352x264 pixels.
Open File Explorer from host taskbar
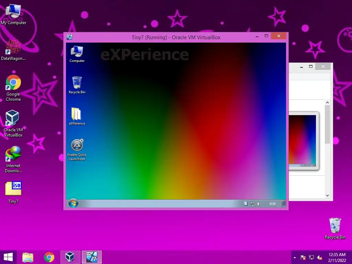click(28, 257)
